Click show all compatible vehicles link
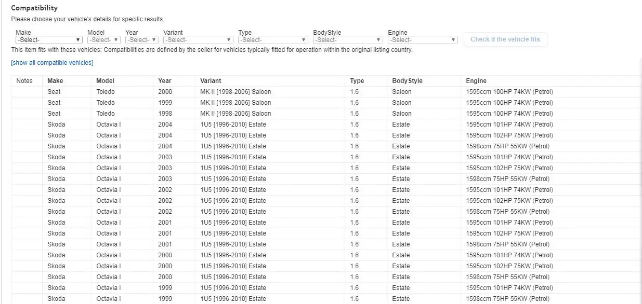Image resolution: width=642 pixels, height=304 pixels. click(52, 63)
